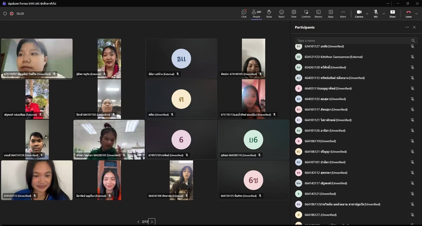Toggle the Camera on or off

359,13
